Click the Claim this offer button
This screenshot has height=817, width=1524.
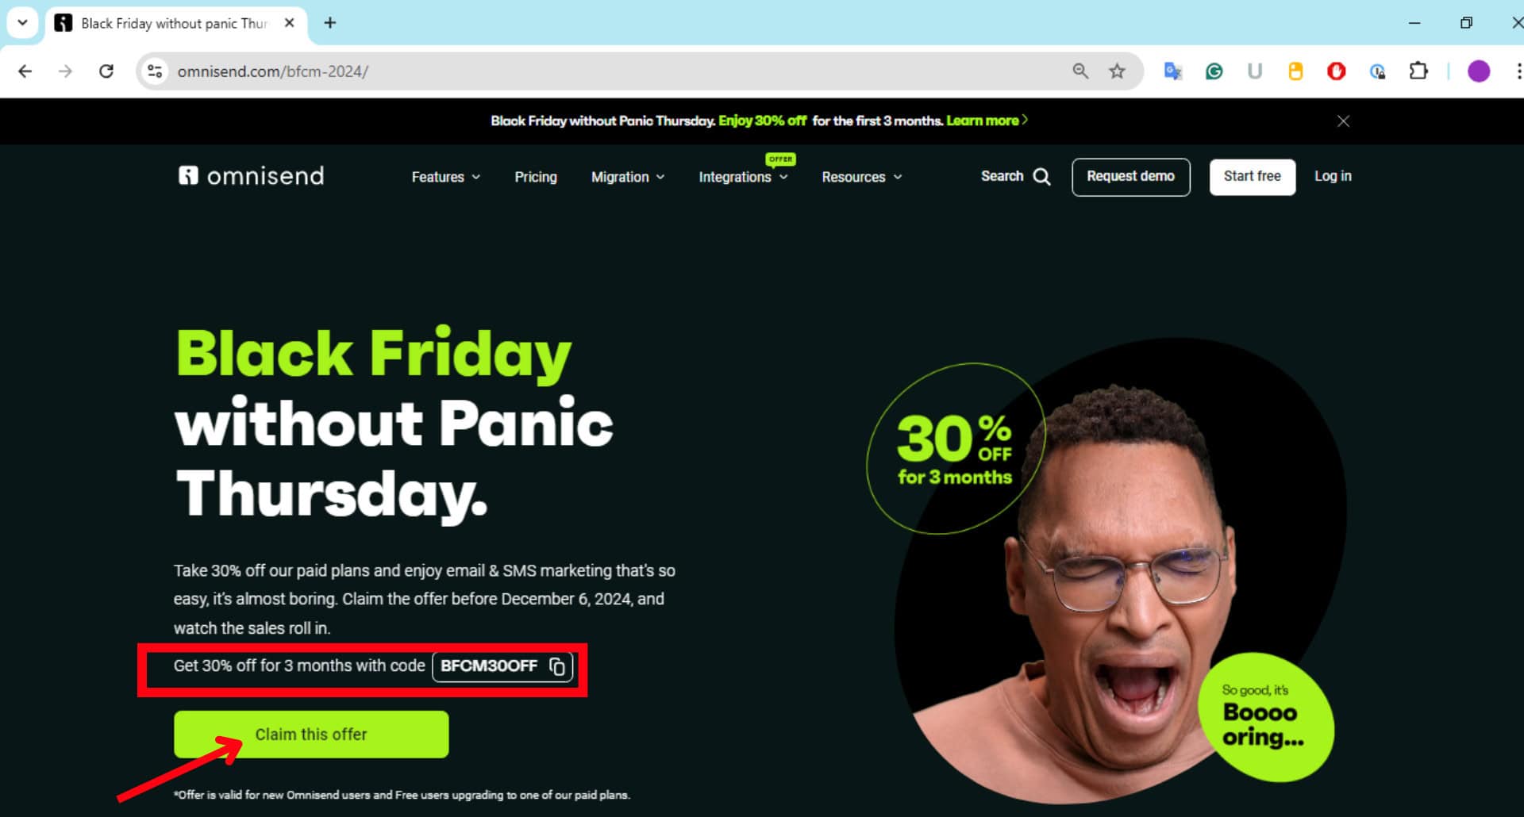(311, 735)
